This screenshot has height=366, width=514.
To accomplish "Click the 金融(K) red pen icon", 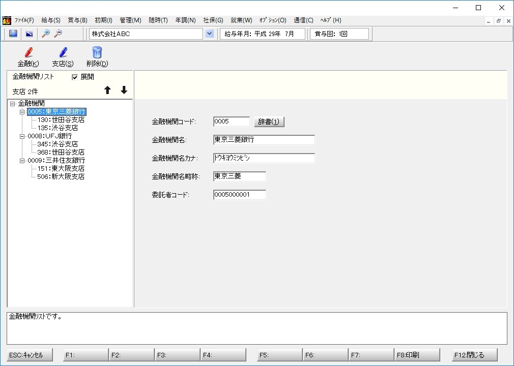I will point(28,52).
